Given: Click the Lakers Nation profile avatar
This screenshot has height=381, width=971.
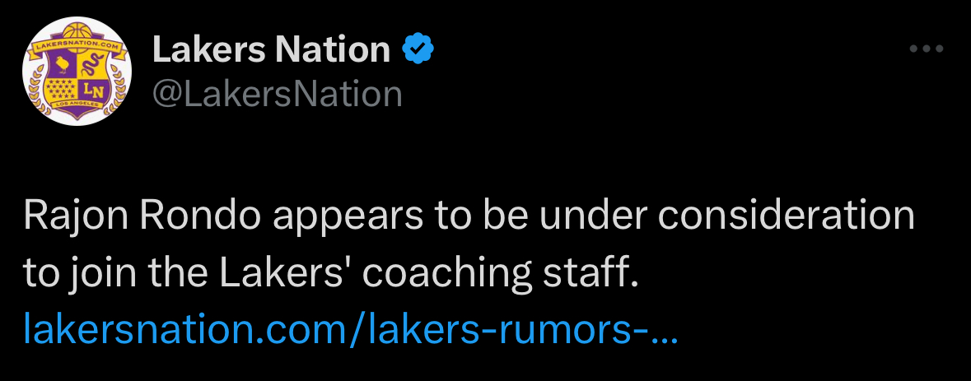Looking at the screenshot, I should [79, 72].
